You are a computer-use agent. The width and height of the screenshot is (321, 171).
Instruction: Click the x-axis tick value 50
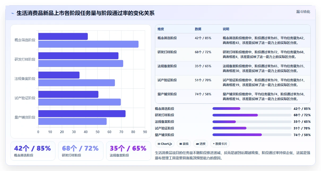point(97,132)
